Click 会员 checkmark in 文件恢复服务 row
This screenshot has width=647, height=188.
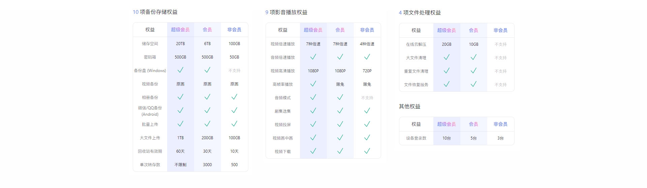(473, 84)
